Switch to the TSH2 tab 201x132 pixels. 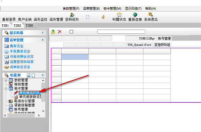tap(17, 26)
